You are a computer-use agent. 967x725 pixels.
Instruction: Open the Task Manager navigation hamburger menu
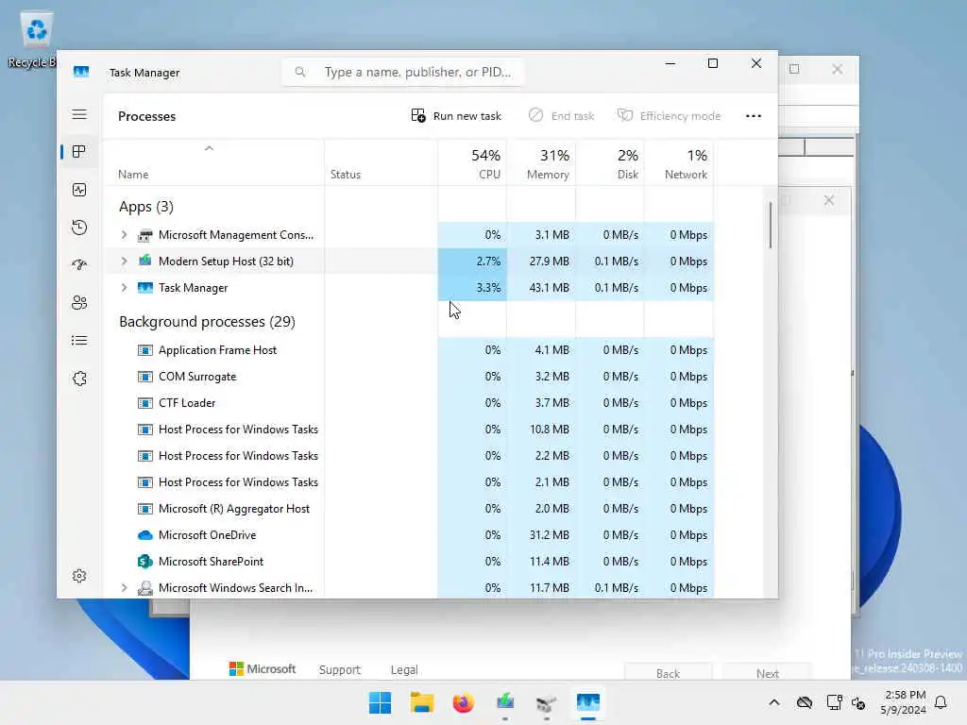(x=79, y=114)
